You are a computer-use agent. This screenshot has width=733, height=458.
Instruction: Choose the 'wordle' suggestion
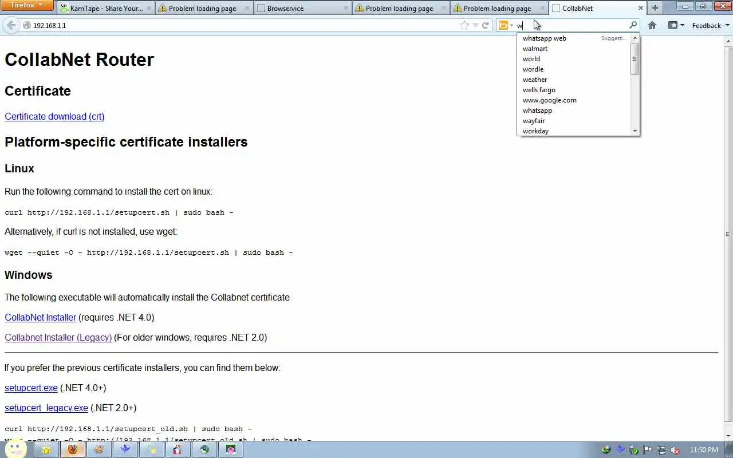click(x=574, y=69)
